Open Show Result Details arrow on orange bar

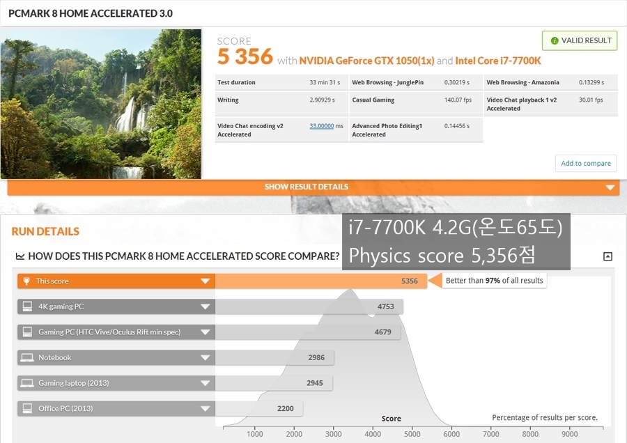pos(610,187)
